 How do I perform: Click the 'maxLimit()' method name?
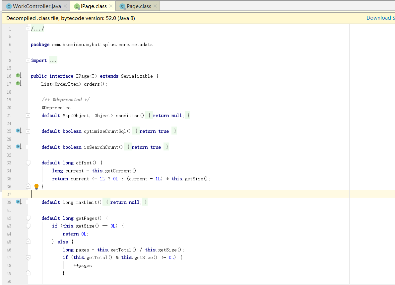(x=89, y=202)
